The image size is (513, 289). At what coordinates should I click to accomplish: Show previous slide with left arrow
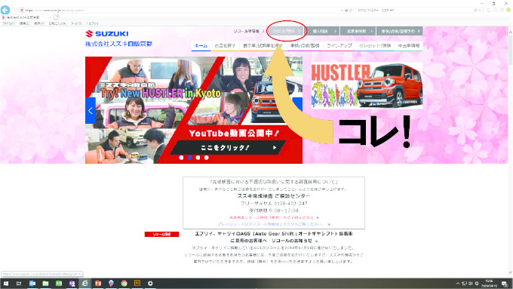[x=91, y=111]
